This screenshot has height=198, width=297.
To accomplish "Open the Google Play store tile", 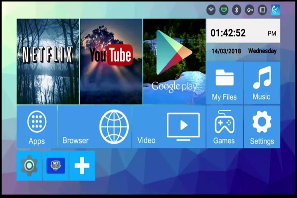I will tap(174, 61).
